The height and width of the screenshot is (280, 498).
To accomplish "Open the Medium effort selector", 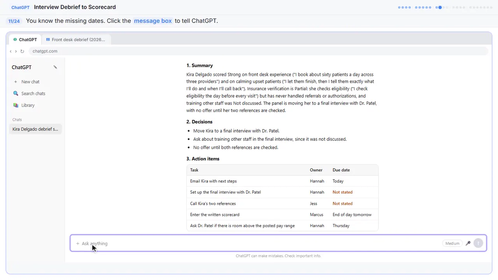I will [x=452, y=243].
